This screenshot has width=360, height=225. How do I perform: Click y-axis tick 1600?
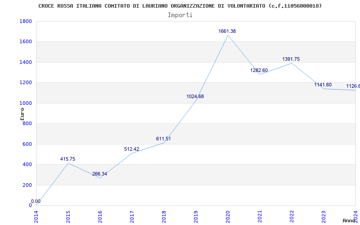(26, 42)
